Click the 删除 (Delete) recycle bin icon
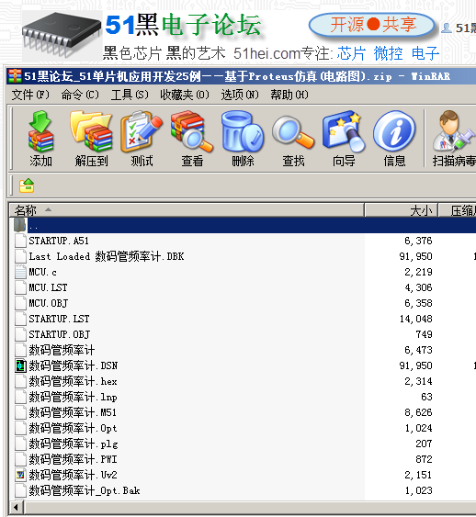This screenshot has height=517, width=476. click(x=243, y=131)
